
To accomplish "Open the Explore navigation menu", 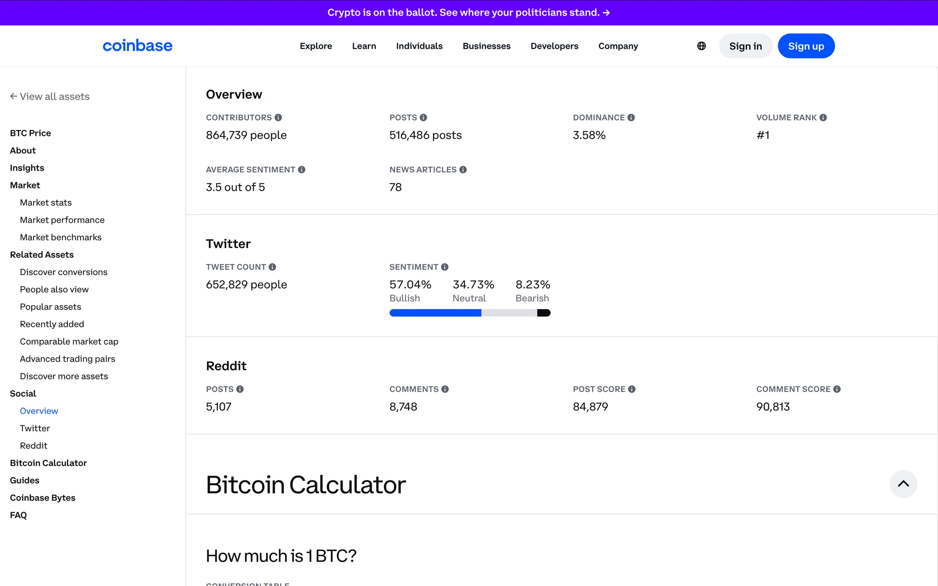I will 316,46.
